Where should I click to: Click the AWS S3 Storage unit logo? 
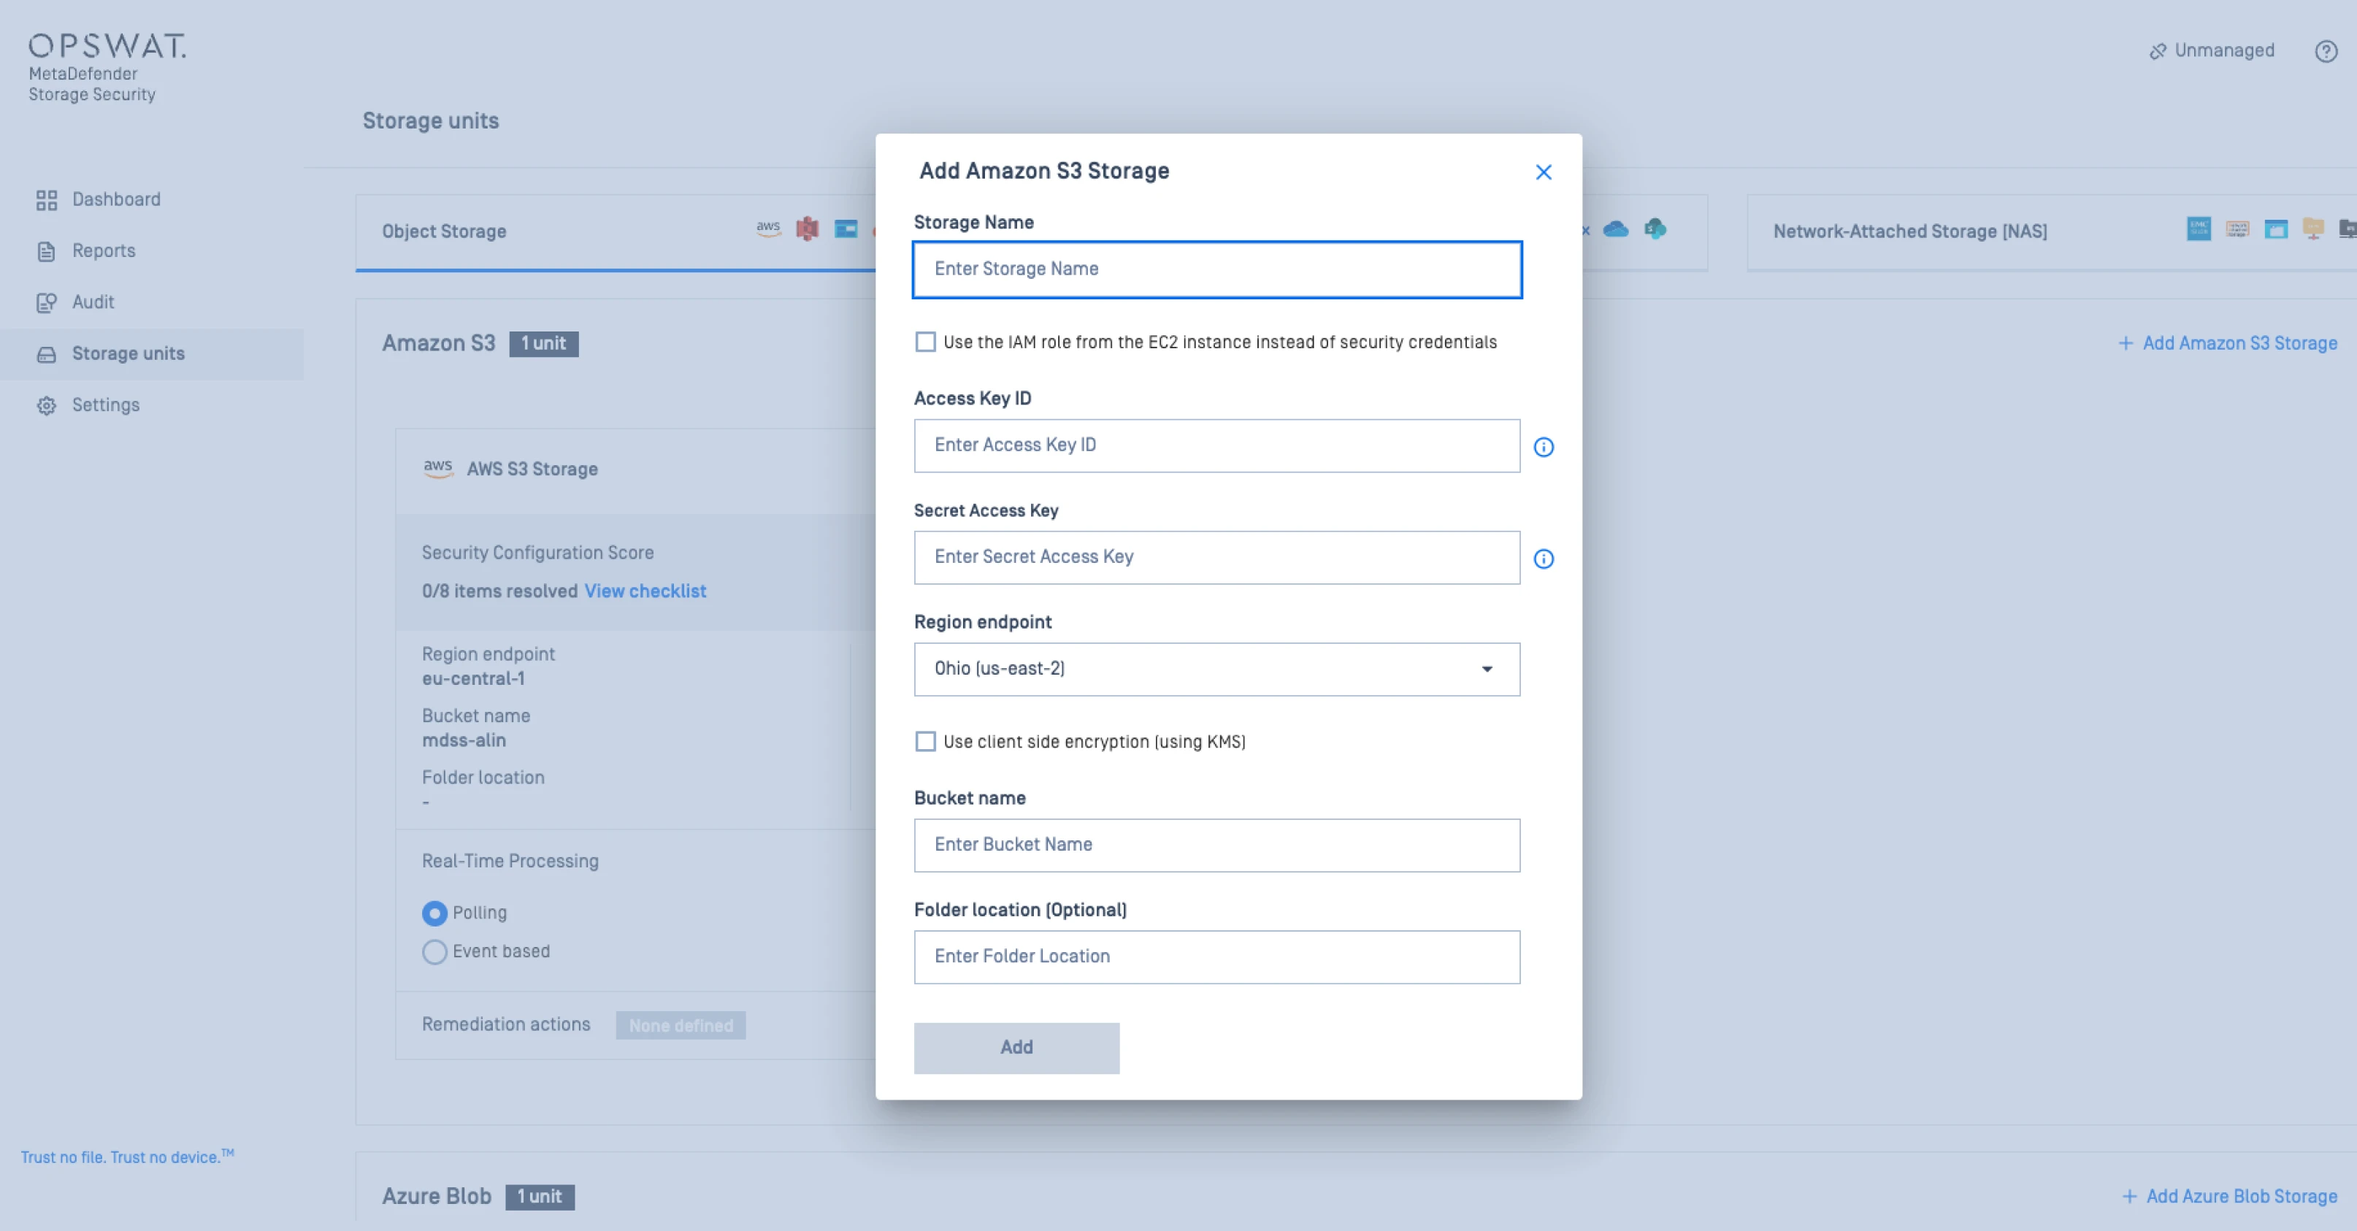(x=439, y=468)
